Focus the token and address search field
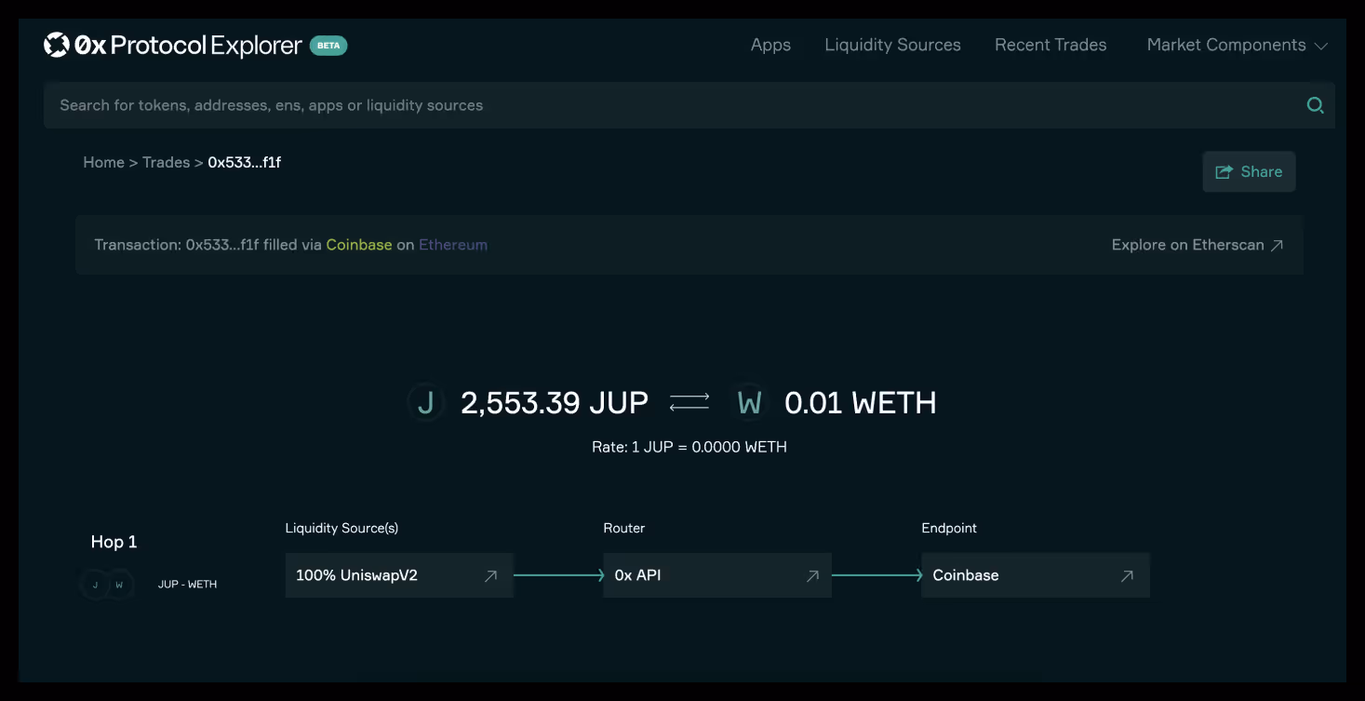Image resolution: width=1365 pixels, height=701 pixels. pos(689,105)
